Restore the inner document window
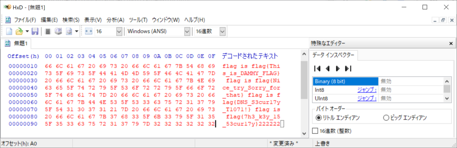 443,20
